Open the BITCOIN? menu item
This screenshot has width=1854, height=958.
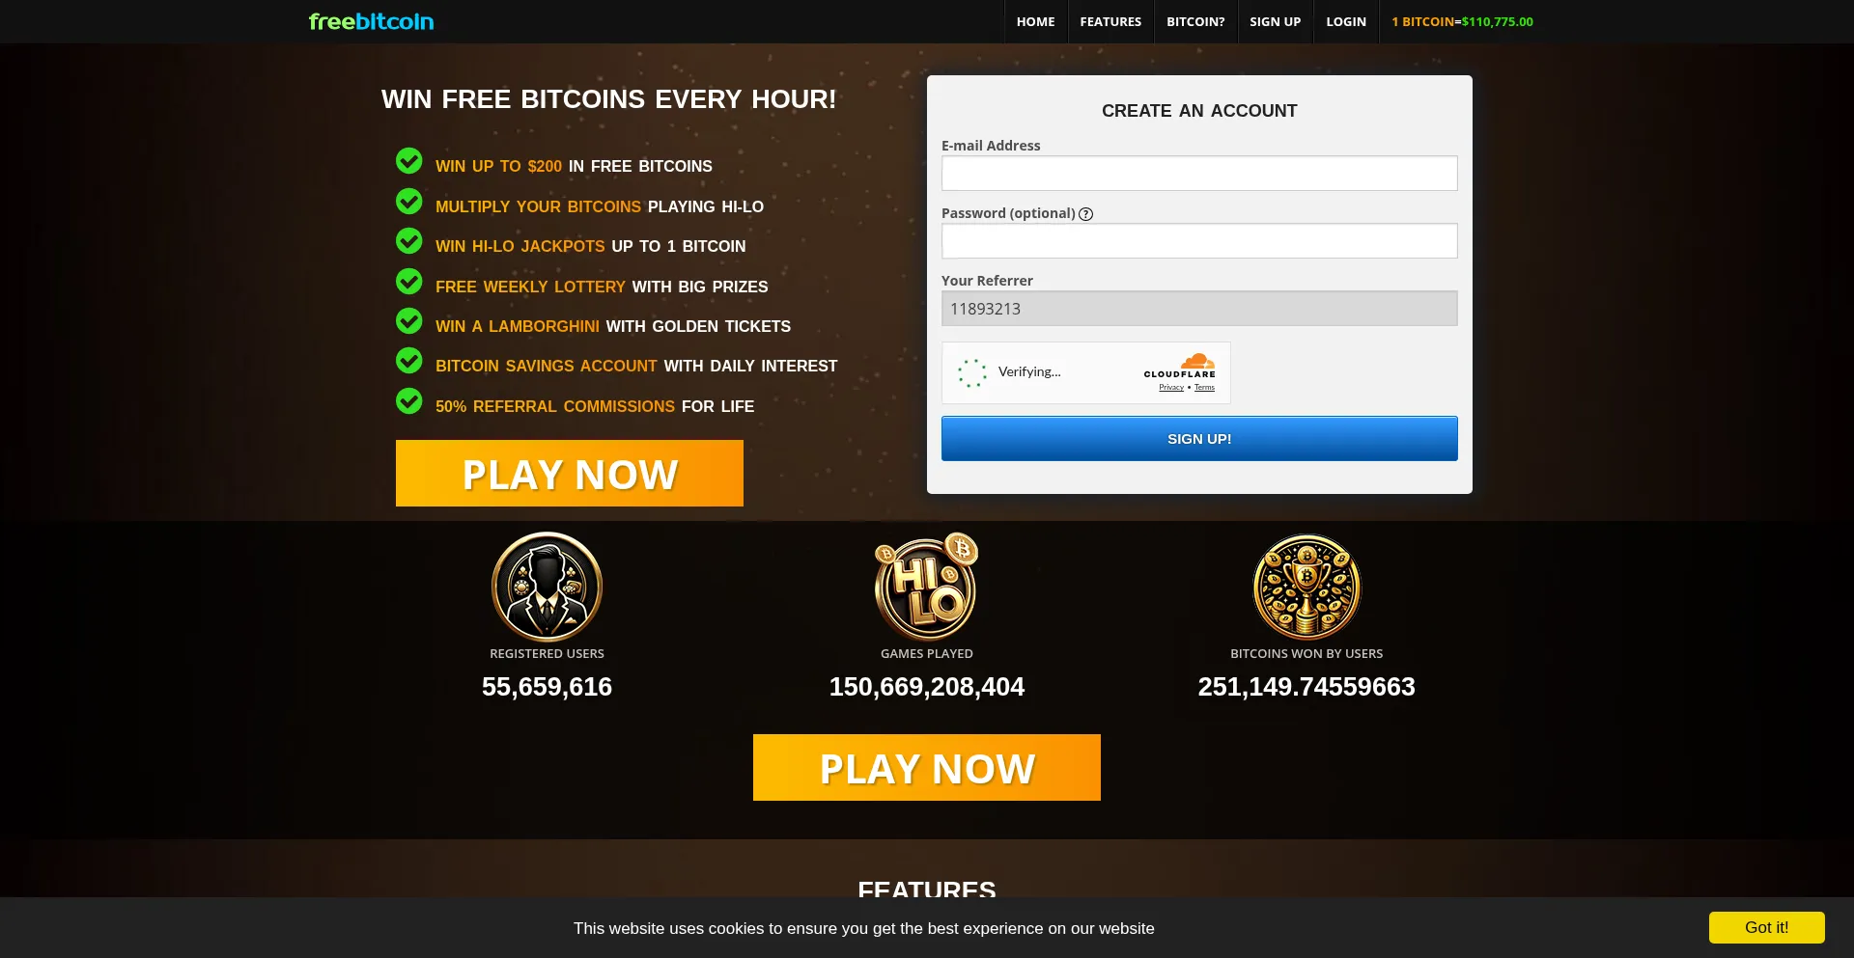pos(1195,21)
